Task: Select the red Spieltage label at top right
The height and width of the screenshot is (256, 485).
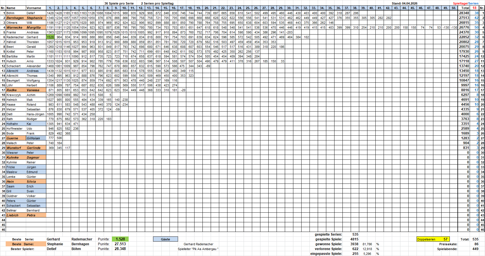Action: (460, 3)
